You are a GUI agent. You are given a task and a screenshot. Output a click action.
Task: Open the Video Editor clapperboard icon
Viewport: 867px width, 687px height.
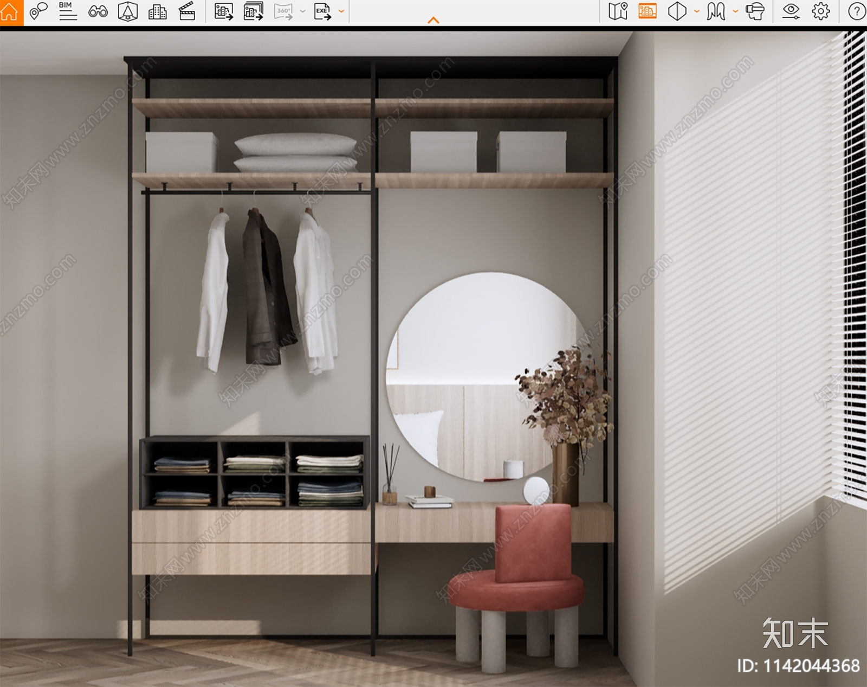187,11
